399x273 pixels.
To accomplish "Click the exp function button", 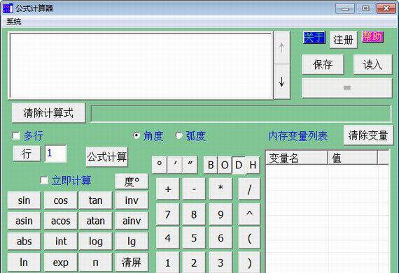I will pyautogui.click(x=61, y=262).
